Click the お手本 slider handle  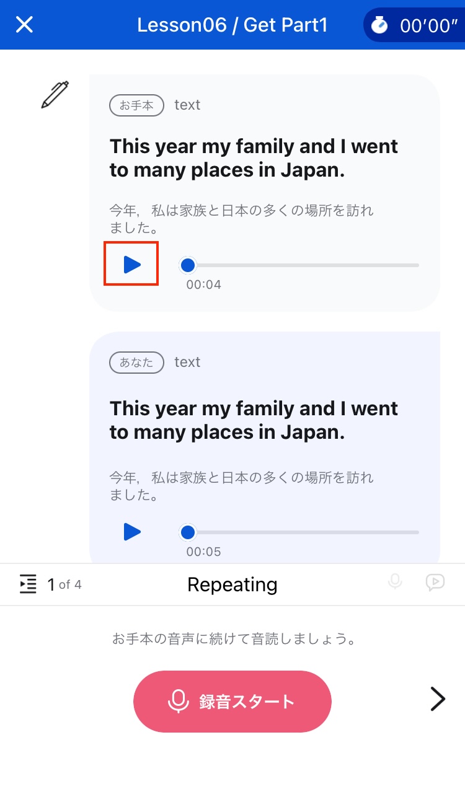tap(187, 265)
